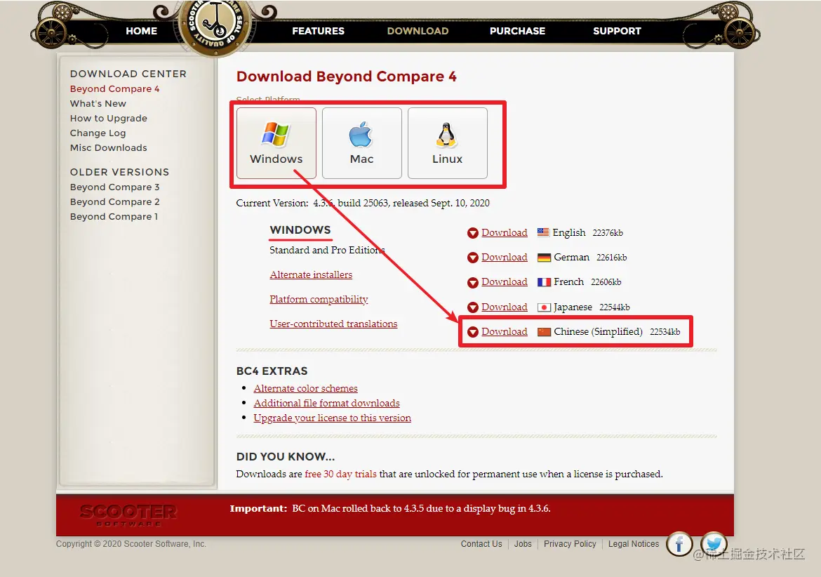
Task: Click download arrow icon for Chinese (Simplified)
Action: pyautogui.click(x=472, y=332)
